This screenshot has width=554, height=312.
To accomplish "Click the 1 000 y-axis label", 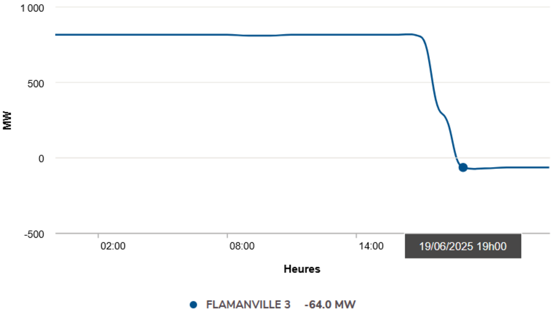I will pyautogui.click(x=31, y=7).
